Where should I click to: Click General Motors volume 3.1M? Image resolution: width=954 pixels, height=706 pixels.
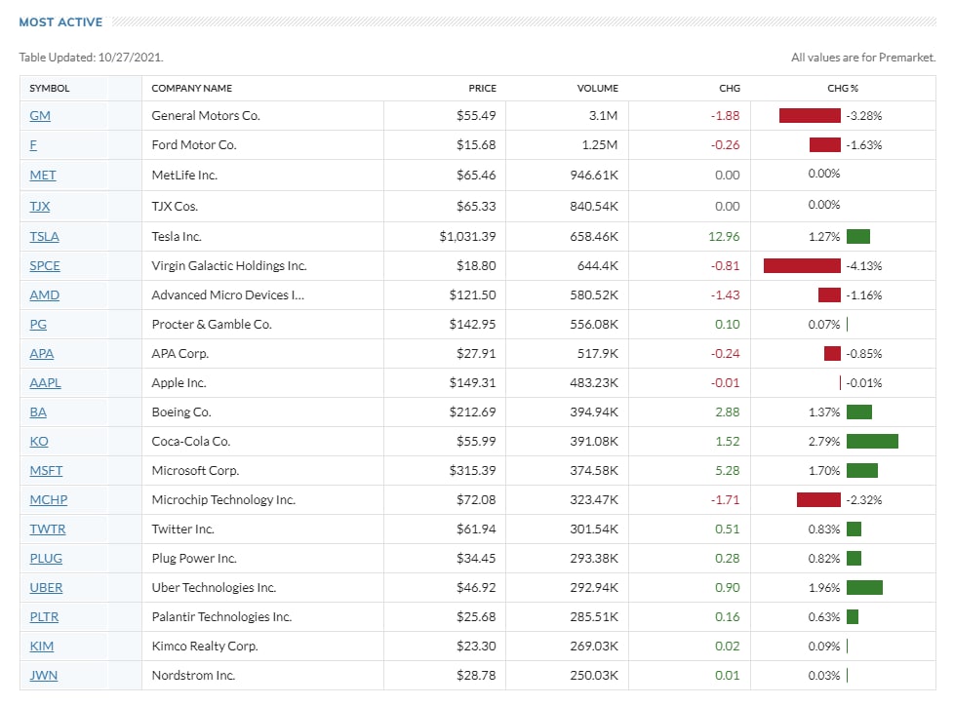604,115
